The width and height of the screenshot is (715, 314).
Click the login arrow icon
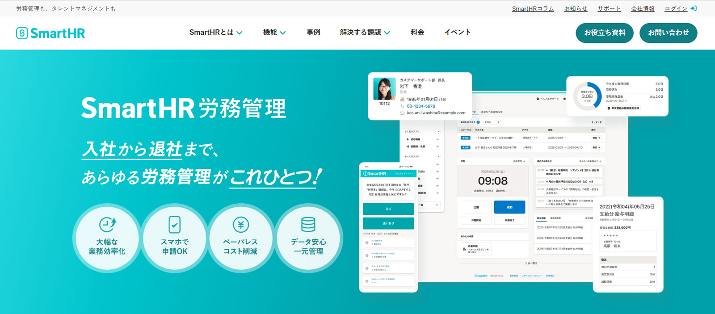click(694, 8)
